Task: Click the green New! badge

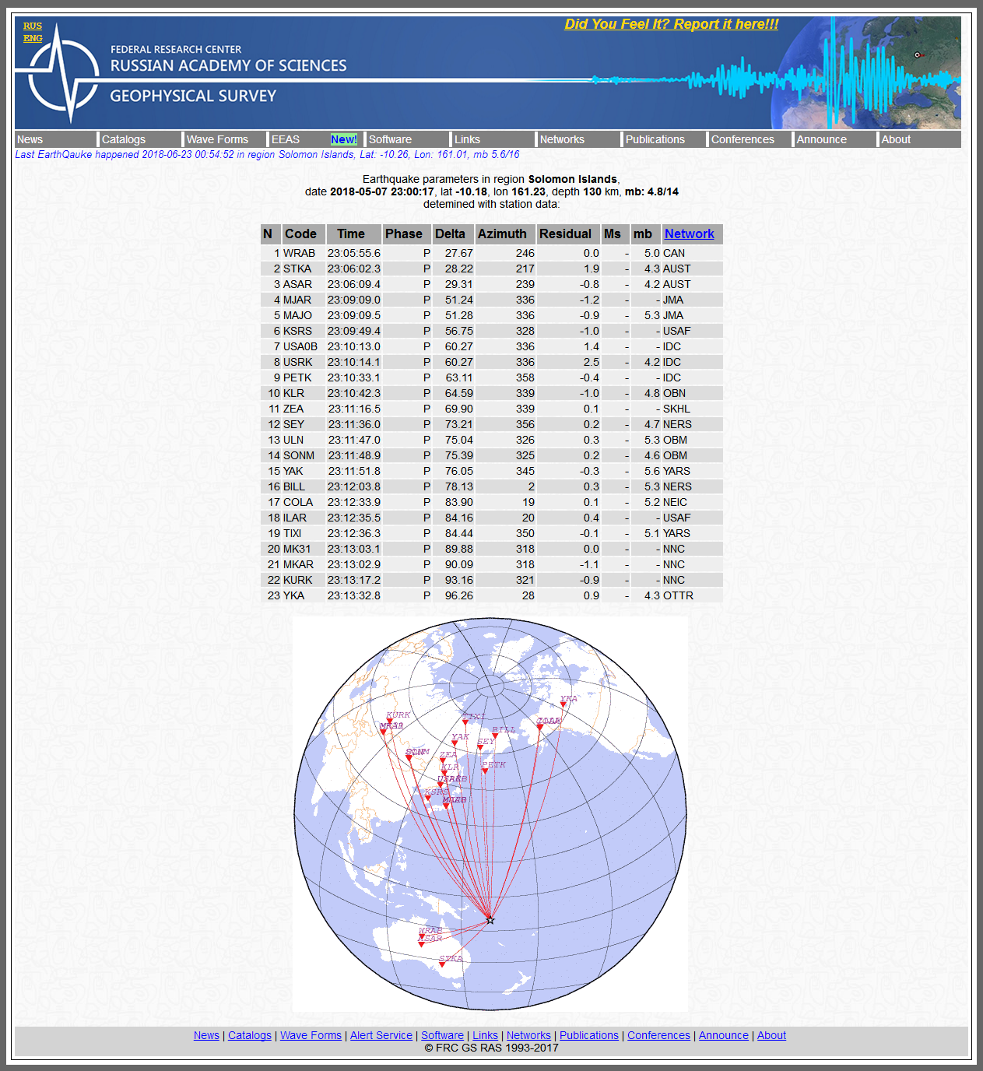Action: (344, 139)
